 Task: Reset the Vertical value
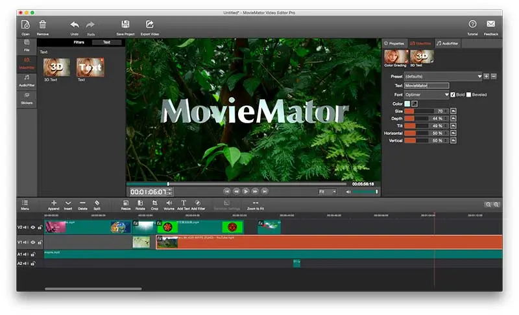[x=453, y=141]
